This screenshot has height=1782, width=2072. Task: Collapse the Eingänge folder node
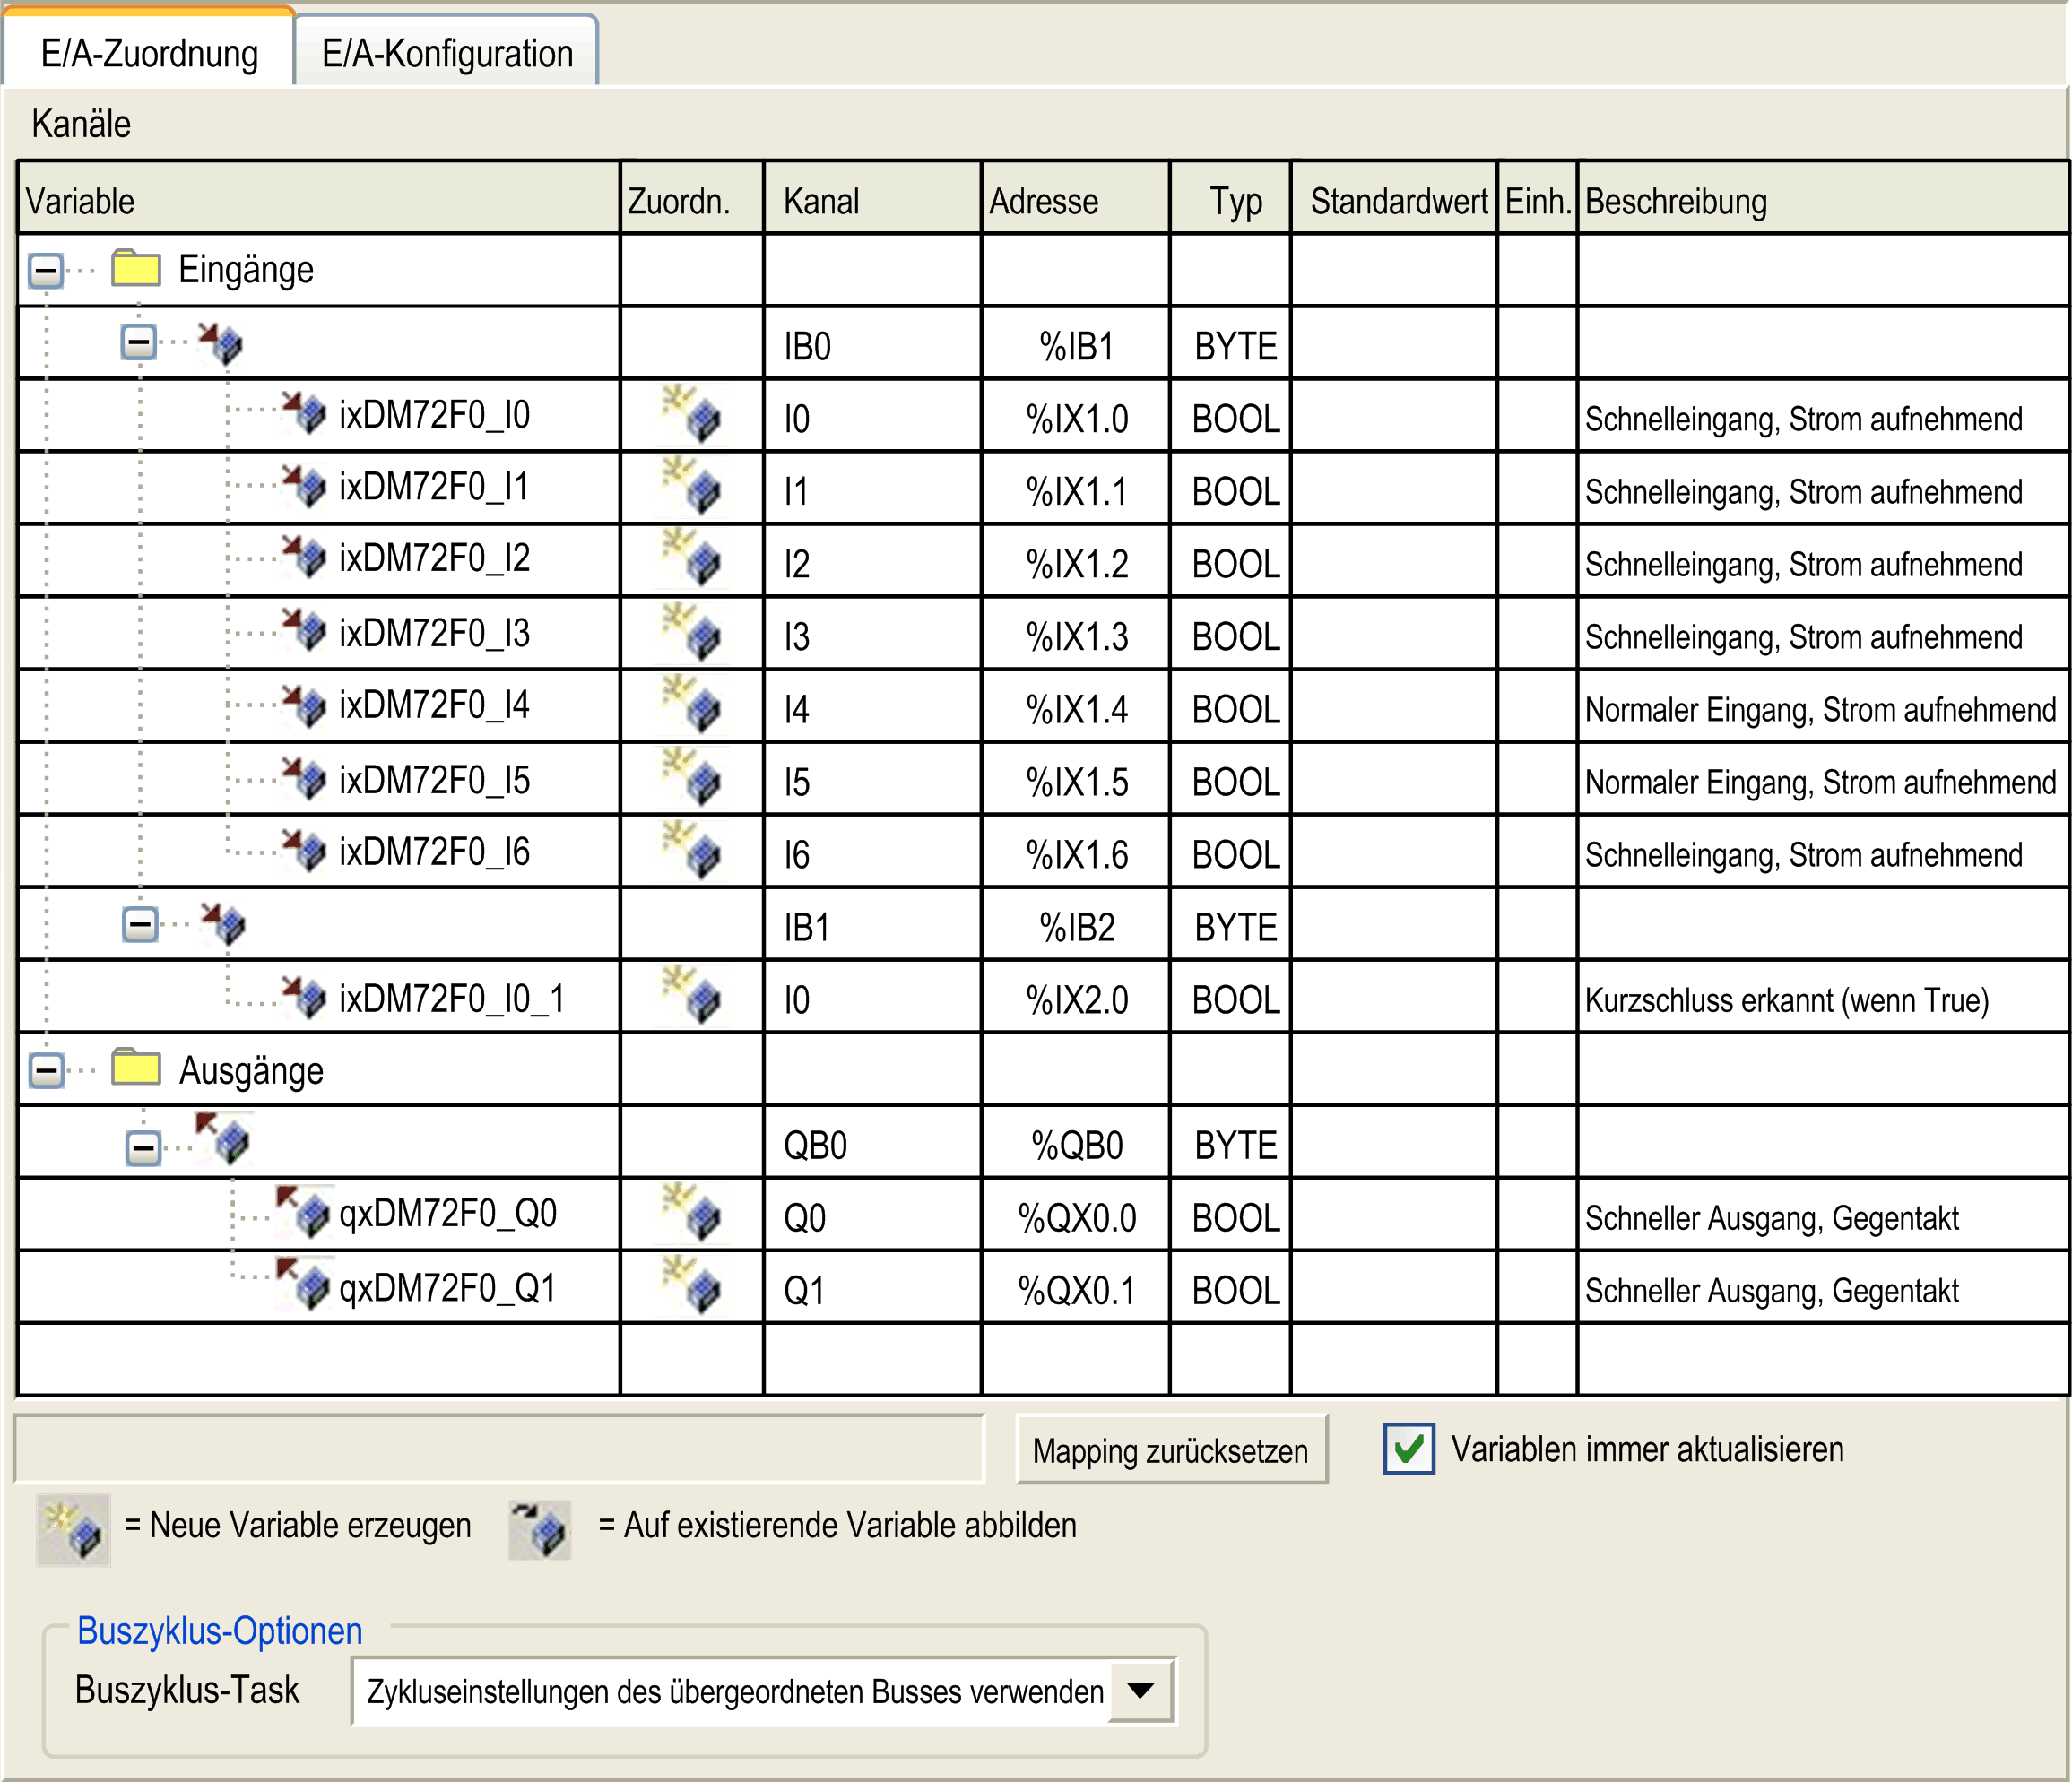[46, 270]
